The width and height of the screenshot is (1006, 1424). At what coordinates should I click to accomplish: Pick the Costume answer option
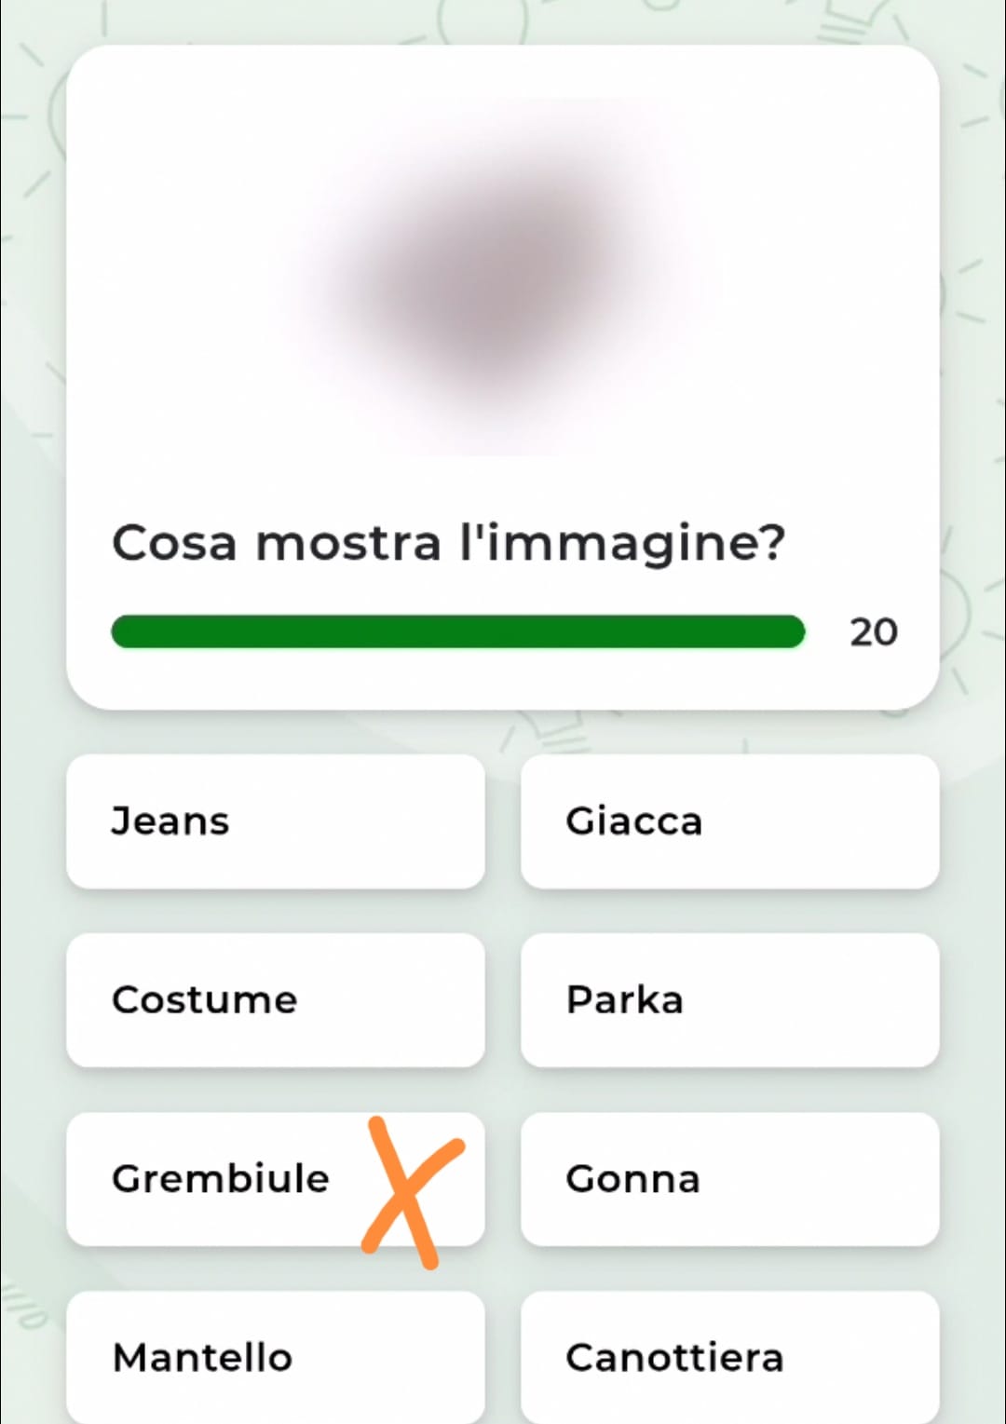[275, 1000]
